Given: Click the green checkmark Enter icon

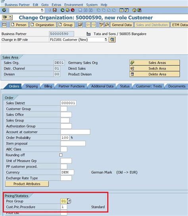Looking at the screenshot, I should (x=4, y=10).
